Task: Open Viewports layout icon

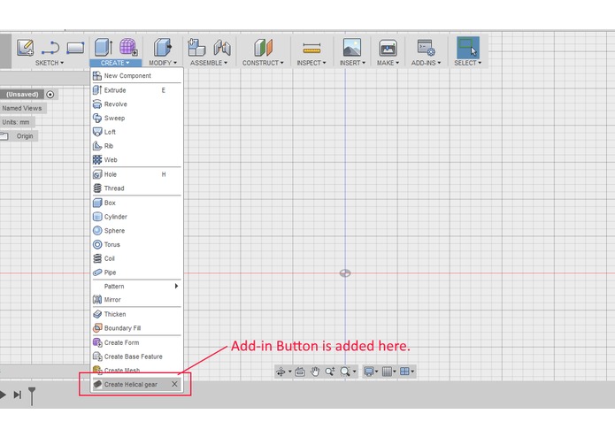Action: click(x=404, y=372)
